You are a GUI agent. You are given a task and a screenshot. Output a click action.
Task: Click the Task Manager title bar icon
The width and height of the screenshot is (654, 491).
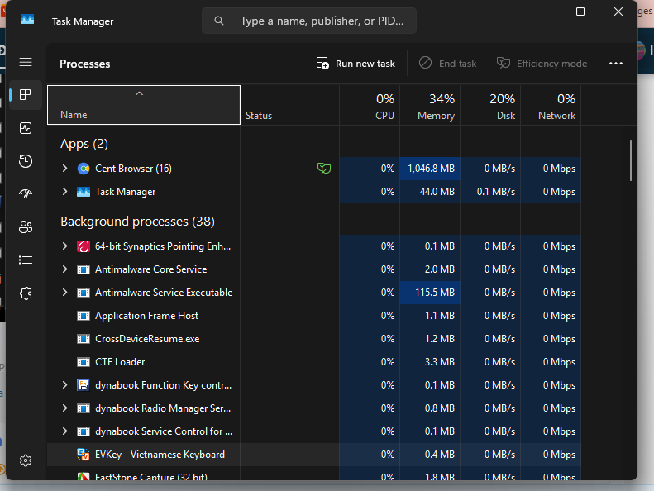coord(27,20)
